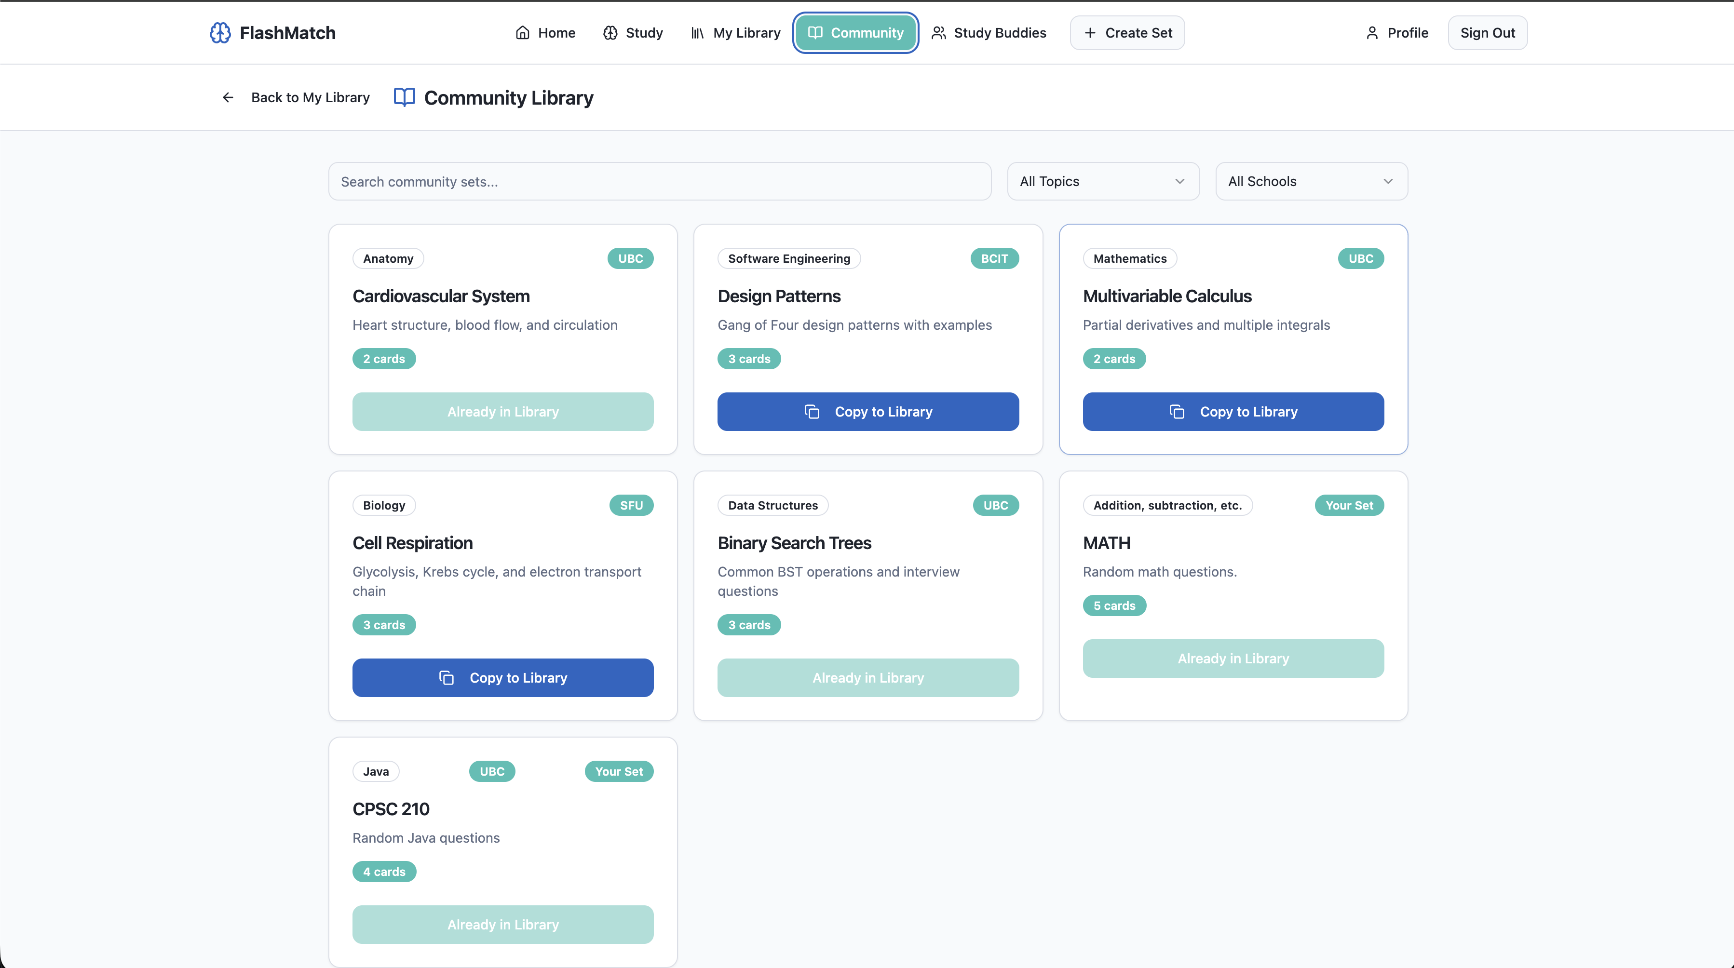Viewport: 1734px width, 968px height.
Task: Click the FlashMatch brain logo icon
Action: click(220, 32)
